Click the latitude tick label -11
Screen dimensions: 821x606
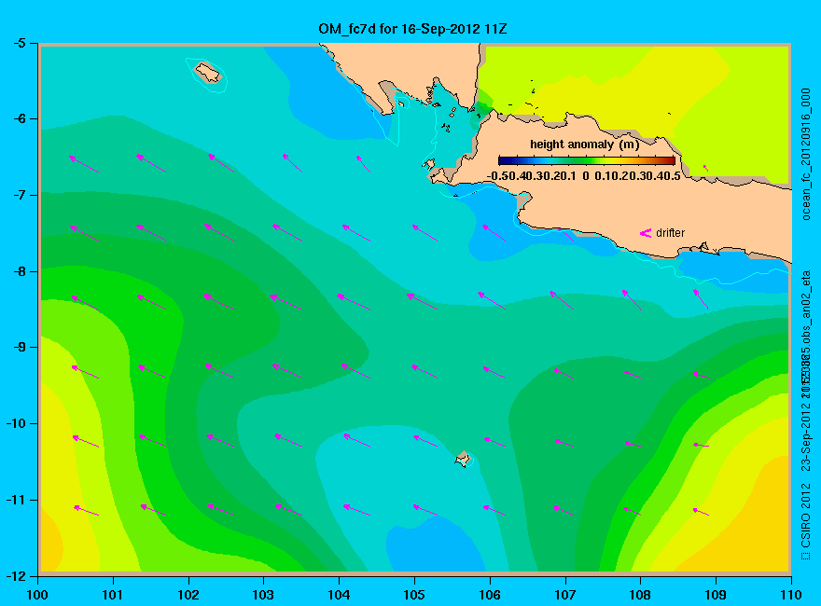[15, 500]
